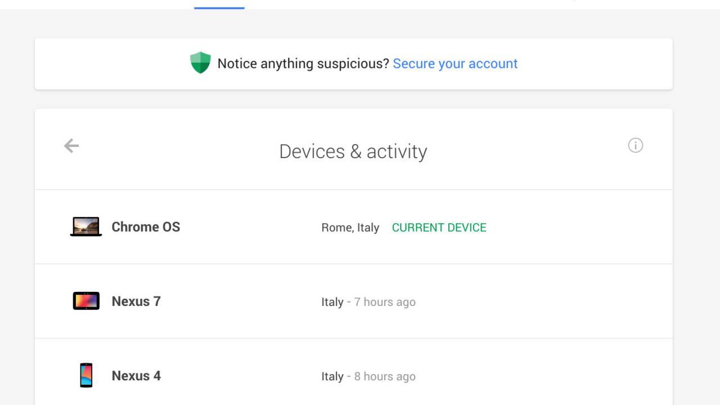The width and height of the screenshot is (720, 405).
Task: Select the blue-underlined active tab at top
Action: coord(219,4)
